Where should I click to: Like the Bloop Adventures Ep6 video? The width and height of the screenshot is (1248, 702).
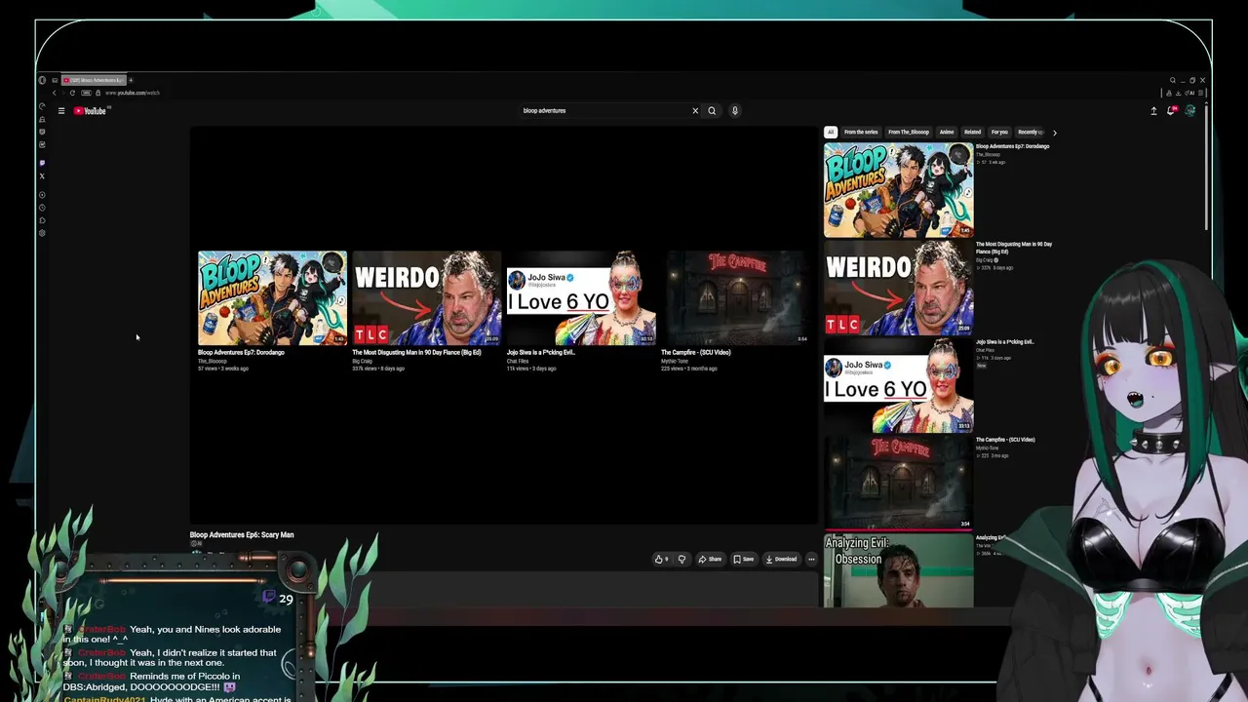pos(661,560)
